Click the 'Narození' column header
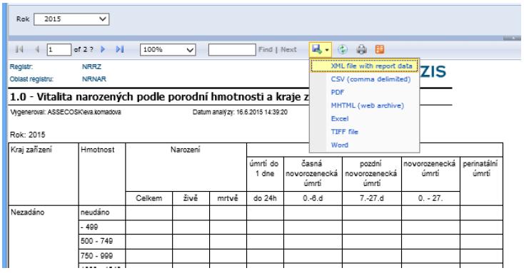The image size is (524, 273). pyautogui.click(x=186, y=167)
